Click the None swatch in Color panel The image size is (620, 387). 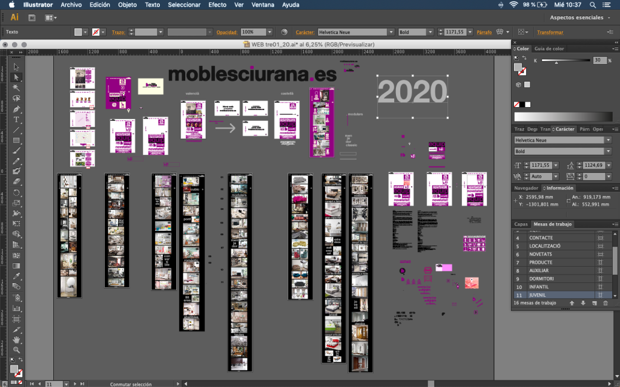(516, 105)
